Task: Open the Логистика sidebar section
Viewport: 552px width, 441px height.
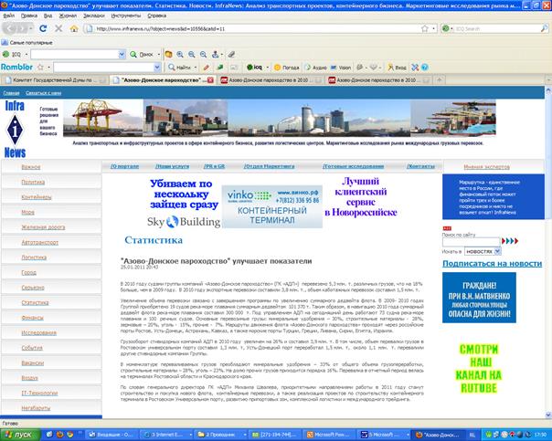Action: [34, 257]
